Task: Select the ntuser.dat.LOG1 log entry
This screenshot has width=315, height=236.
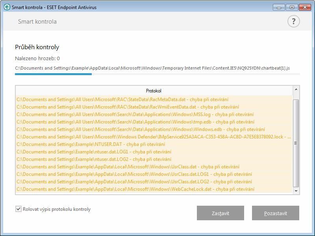Action: pyautogui.click(x=154, y=152)
